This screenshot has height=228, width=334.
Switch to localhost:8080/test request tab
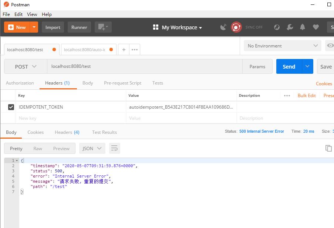click(x=31, y=50)
